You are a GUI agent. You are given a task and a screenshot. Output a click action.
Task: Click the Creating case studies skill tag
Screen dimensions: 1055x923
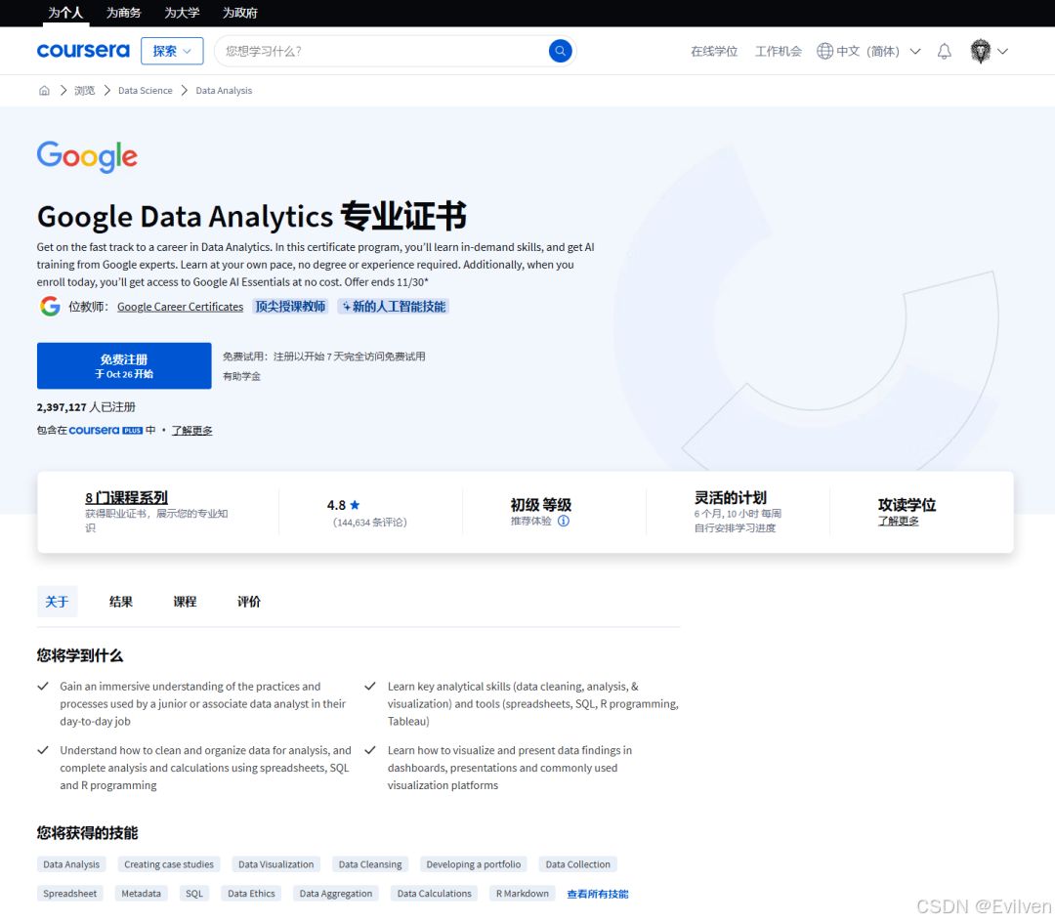coord(169,864)
